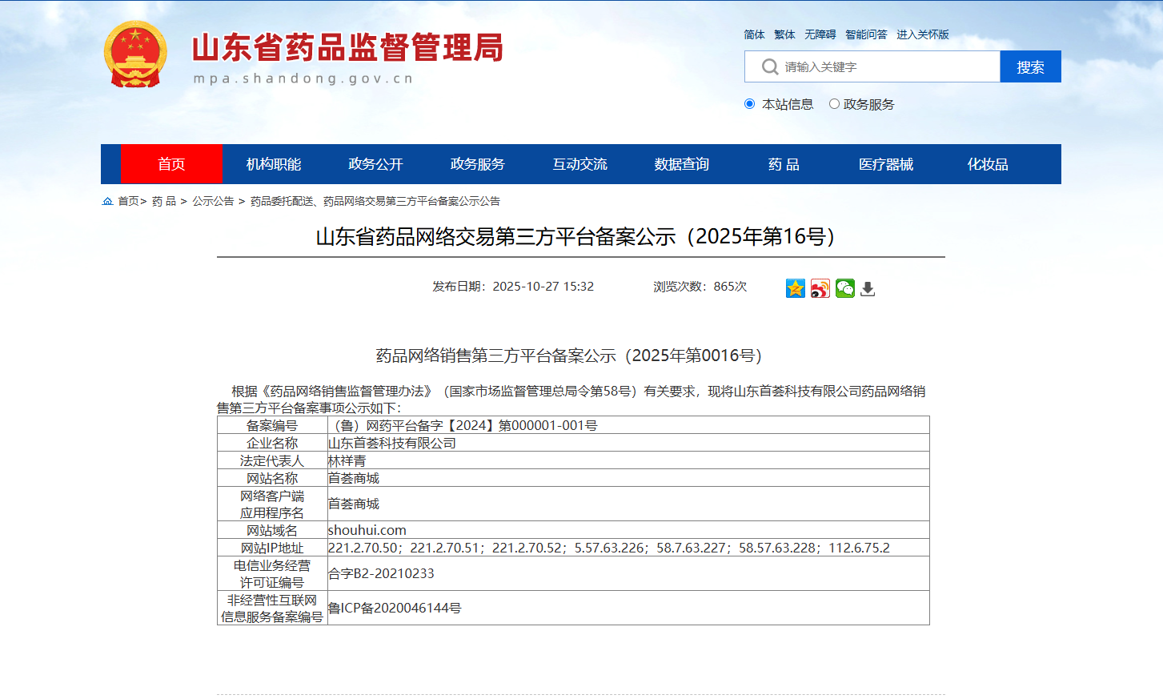This screenshot has height=699, width=1163.
Task: Switch to 繁体 text version
Action: point(784,34)
